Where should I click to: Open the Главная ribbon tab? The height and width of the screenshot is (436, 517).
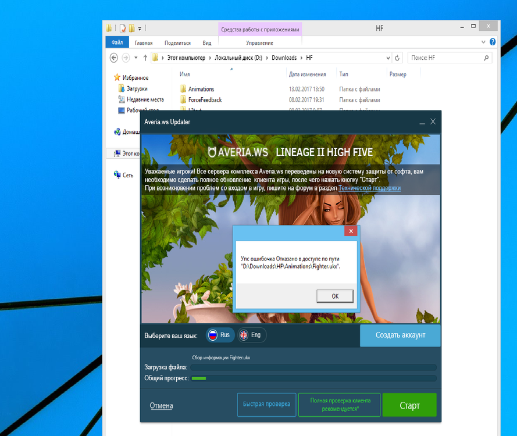click(144, 43)
